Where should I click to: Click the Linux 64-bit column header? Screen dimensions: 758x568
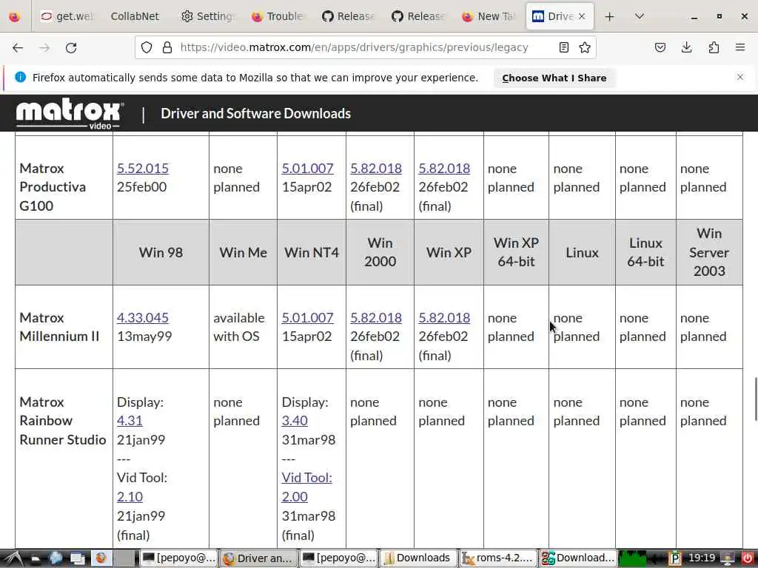(x=645, y=252)
